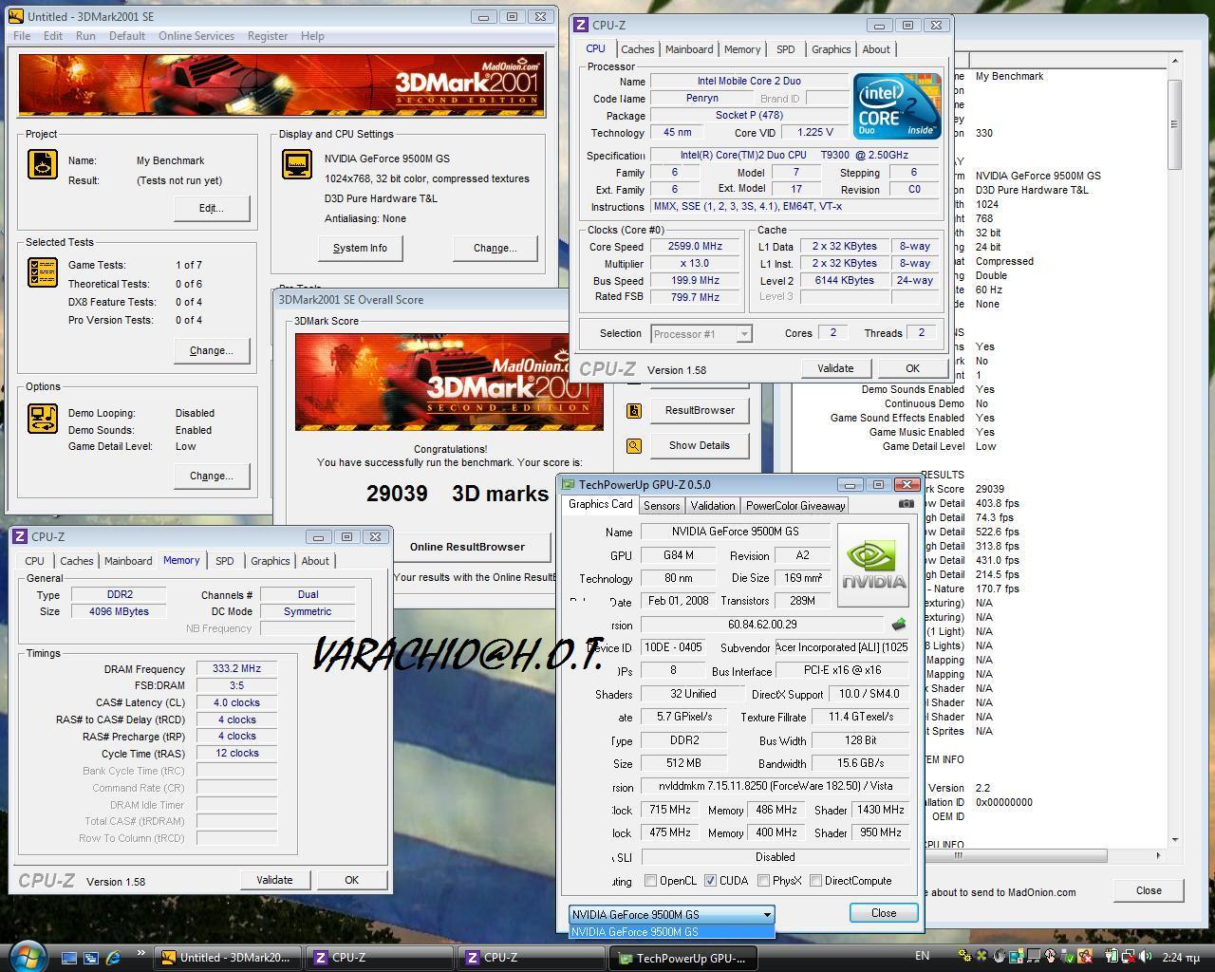This screenshot has width=1215, height=972.
Task: Click Change... under Display and CPU Settings
Action: [x=495, y=248]
